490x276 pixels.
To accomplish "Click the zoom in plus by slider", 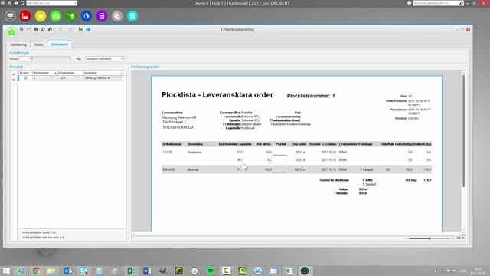I will click(452, 238).
